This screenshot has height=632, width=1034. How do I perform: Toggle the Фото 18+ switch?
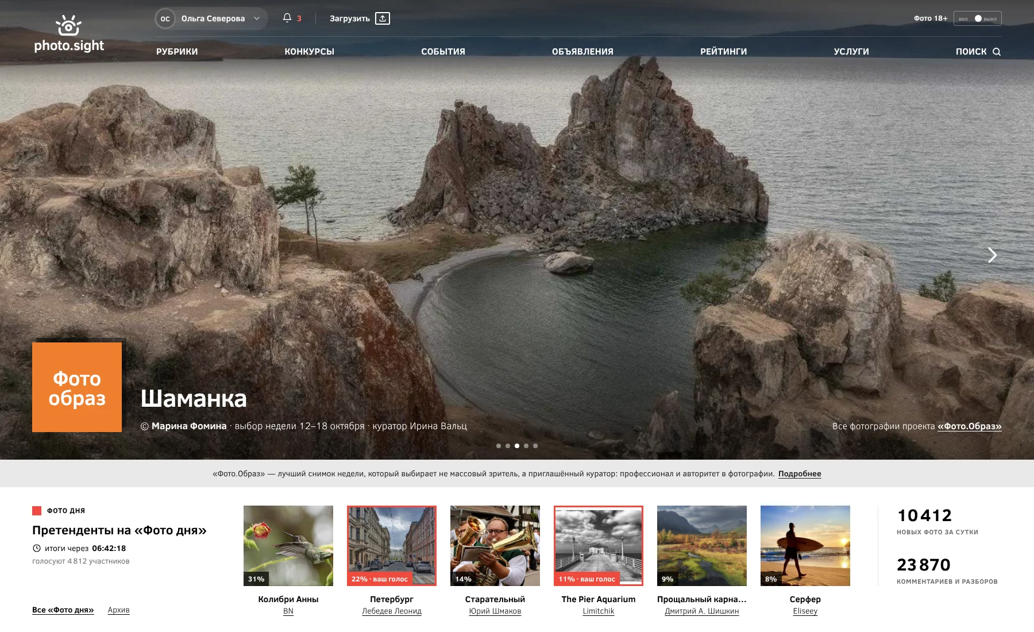[x=978, y=18]
